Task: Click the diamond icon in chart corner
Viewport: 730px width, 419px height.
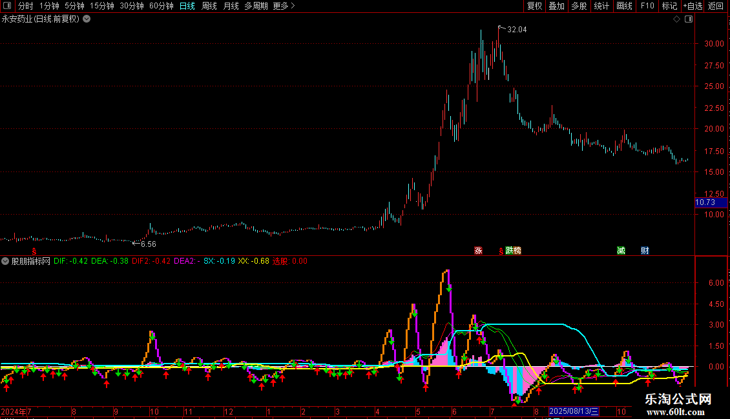Action: tap(677, 19)
